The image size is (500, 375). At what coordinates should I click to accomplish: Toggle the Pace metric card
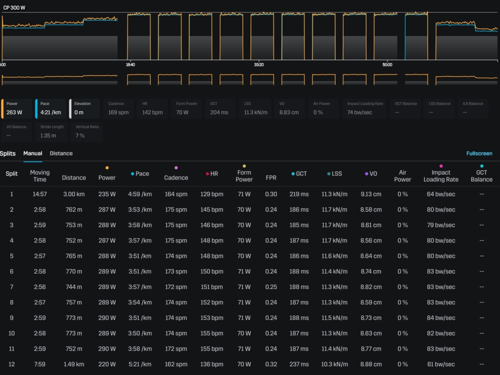pyautogui.click(x=50, y=109)
